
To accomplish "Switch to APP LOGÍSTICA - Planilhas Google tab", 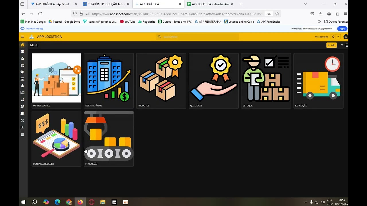I will coord(210,4).
